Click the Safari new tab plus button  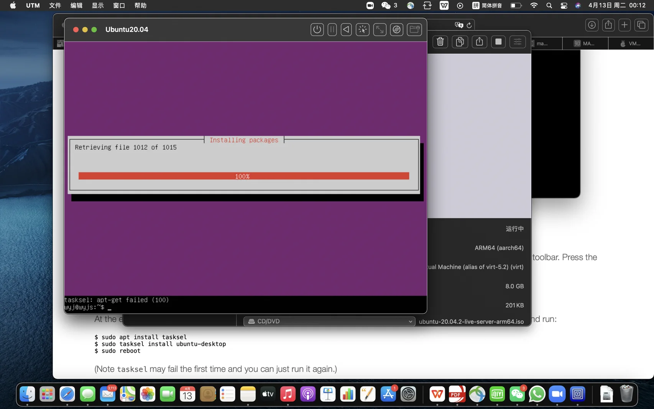click(624, 25)
